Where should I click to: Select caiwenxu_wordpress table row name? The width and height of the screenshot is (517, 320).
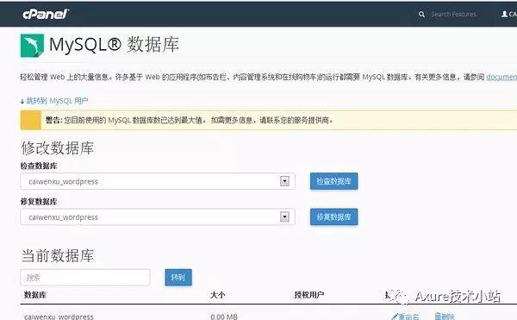tap(59, 317)
